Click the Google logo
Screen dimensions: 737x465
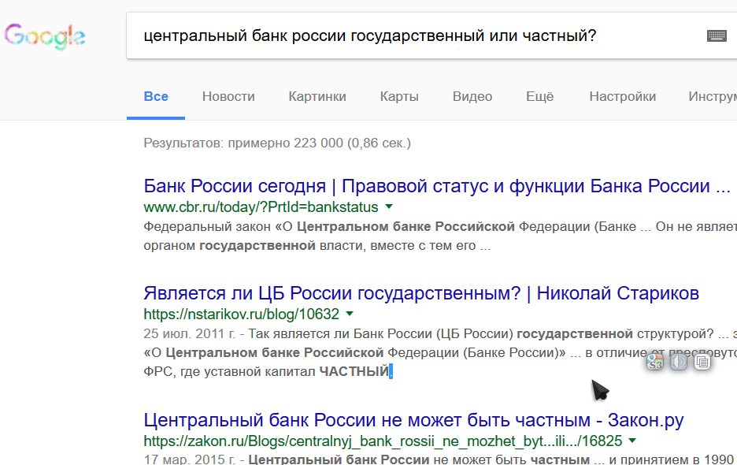45,37
